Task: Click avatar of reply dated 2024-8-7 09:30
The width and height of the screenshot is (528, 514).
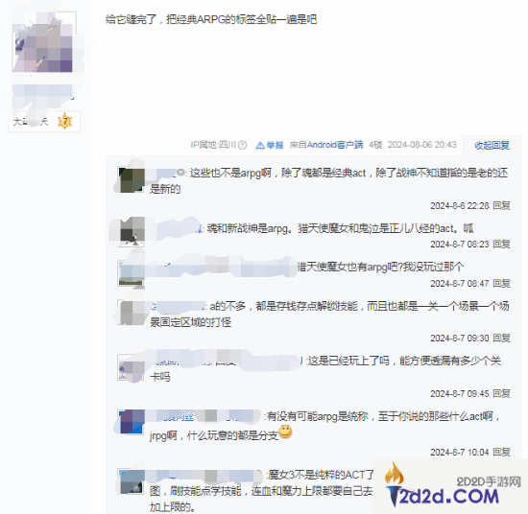Action: click(132, 313)
